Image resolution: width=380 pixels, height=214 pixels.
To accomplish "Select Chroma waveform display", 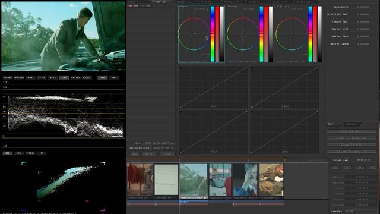I will click(75, 78).
